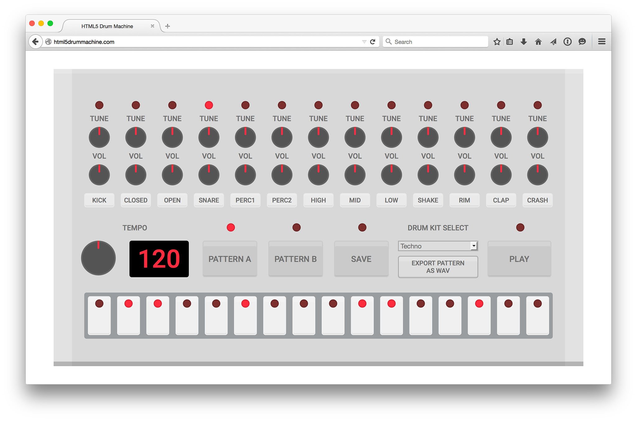
Task: Click the PLAY button
Action: point(519,258)
